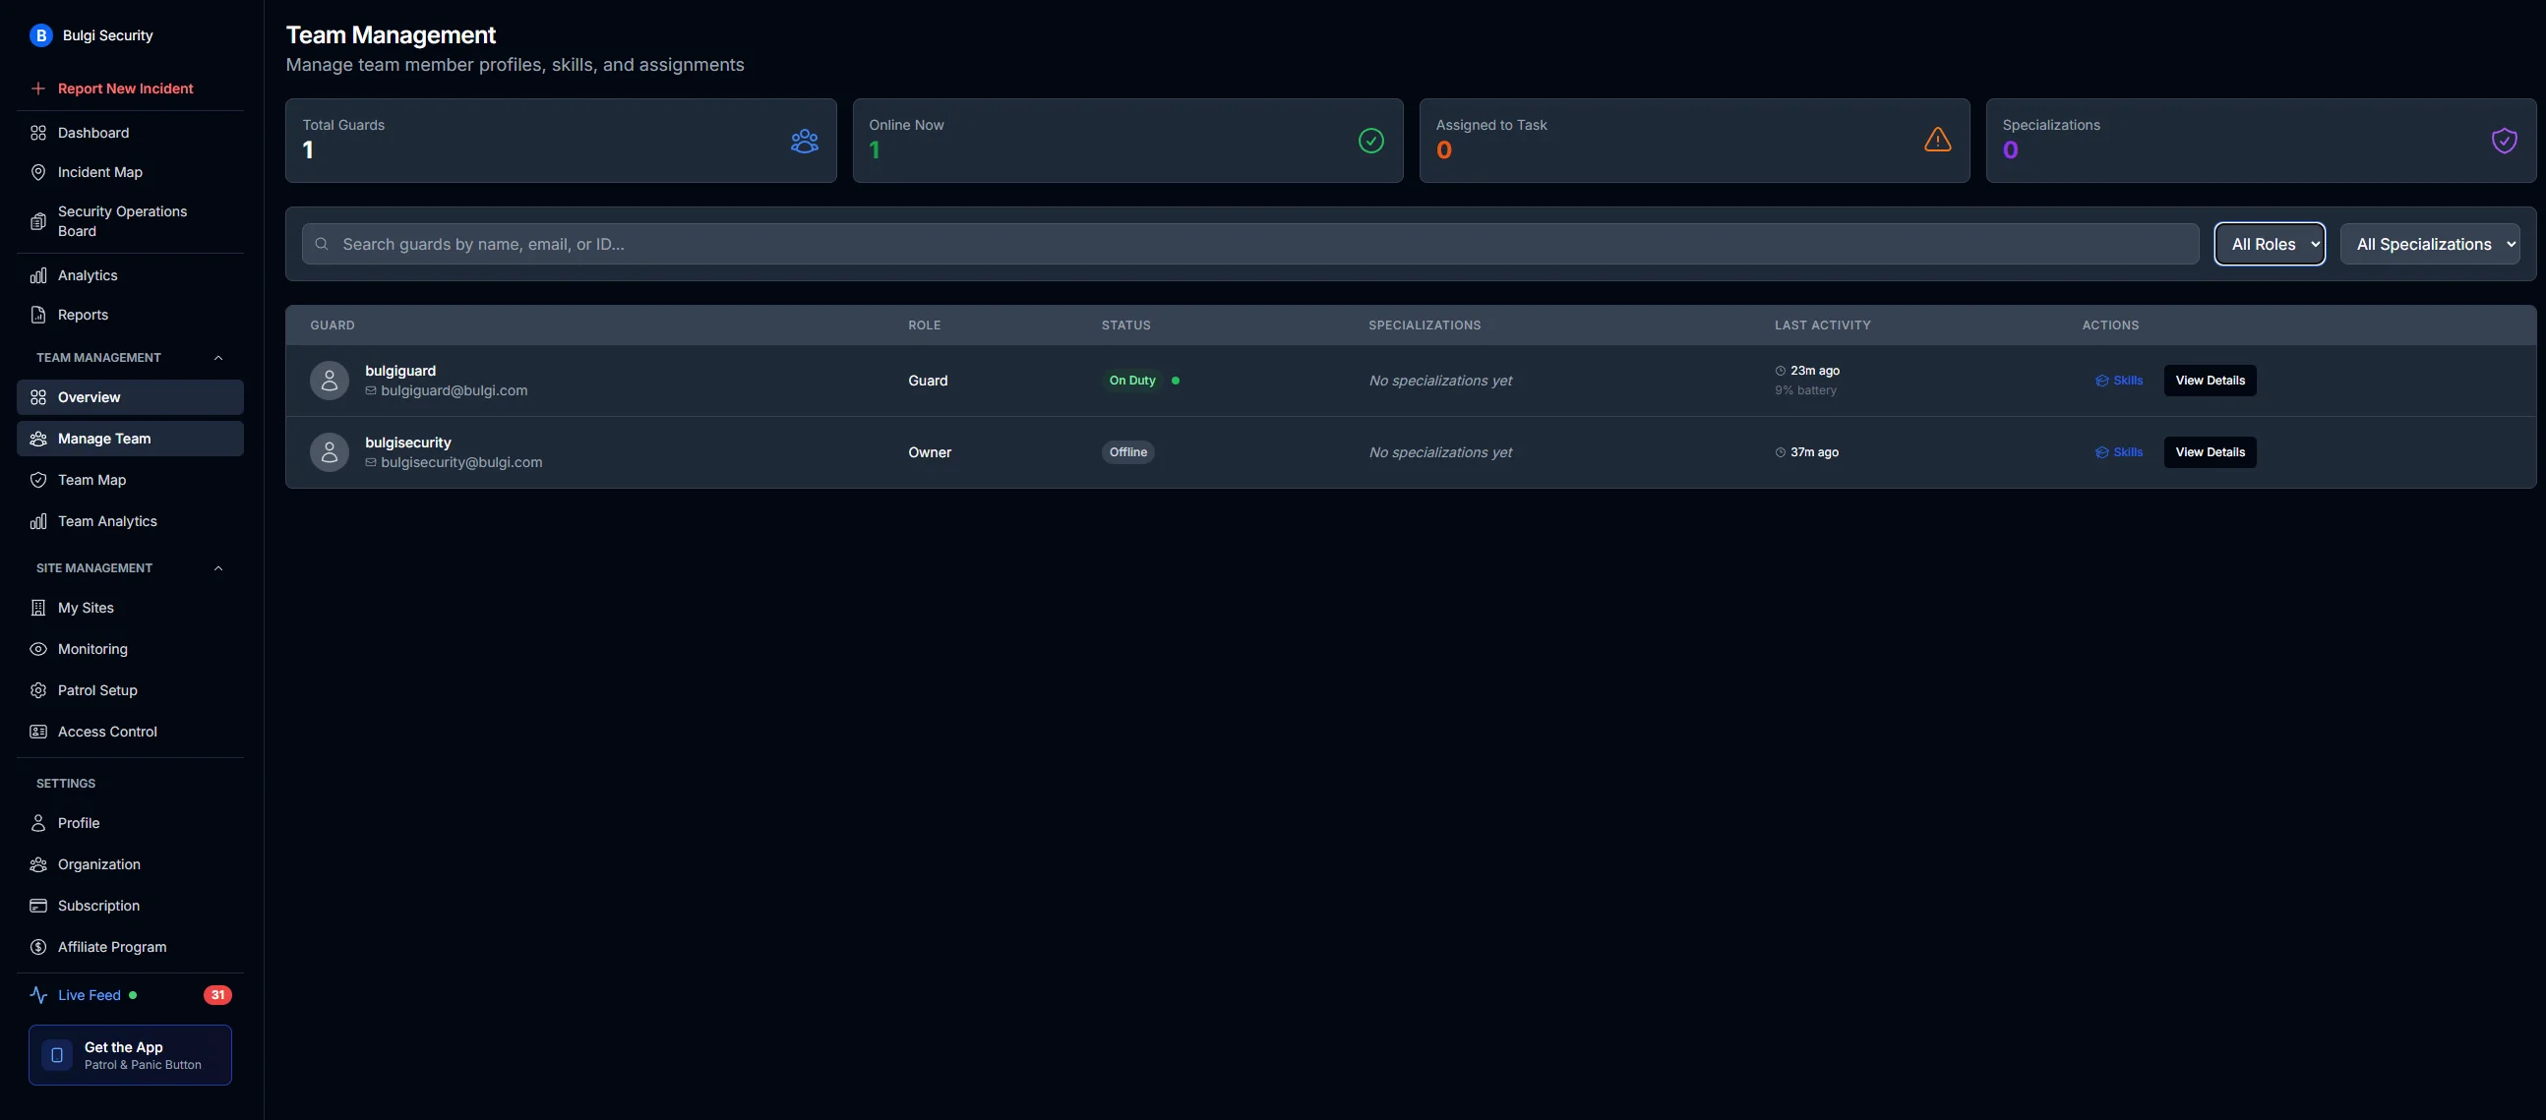The width and height of the screenshot is (2546, 1120).
Task: Click bulgiguard's avatar icon
Action: coord(330,381)
